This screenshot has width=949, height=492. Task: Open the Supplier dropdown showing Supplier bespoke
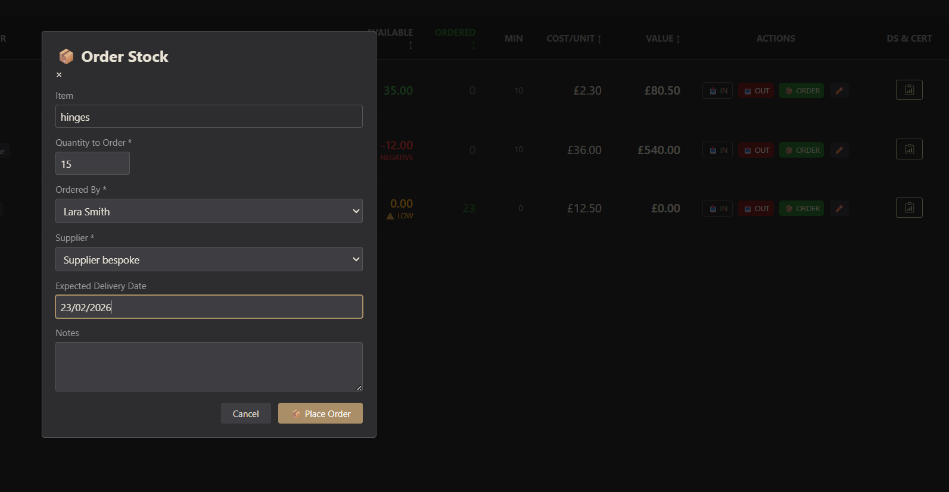tap(209, 259)
